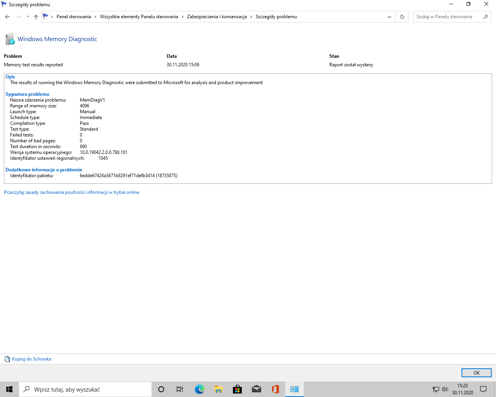The width and height of the screenshot is (496, 397).
Task: Click the Forward navigation arrow
Action: click(19, 17)
